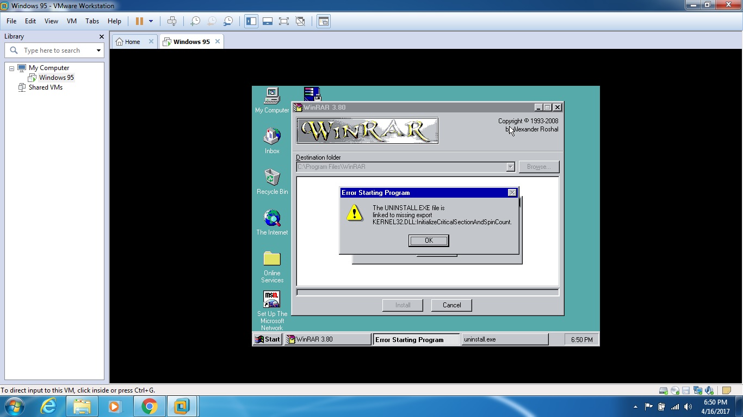The height and width of the screenshot is (417, 743).
Task: Close the Error Starting Program dialog
Action: click(512, 193)
